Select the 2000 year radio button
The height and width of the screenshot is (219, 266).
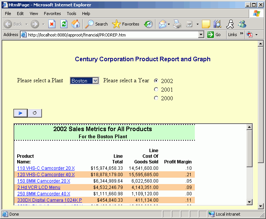click(156, 98)
